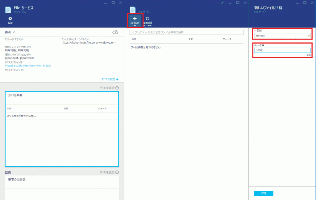Sort file share list by 名前 column
This screenshot has width=316, height=200.
[x=134, y=39]
